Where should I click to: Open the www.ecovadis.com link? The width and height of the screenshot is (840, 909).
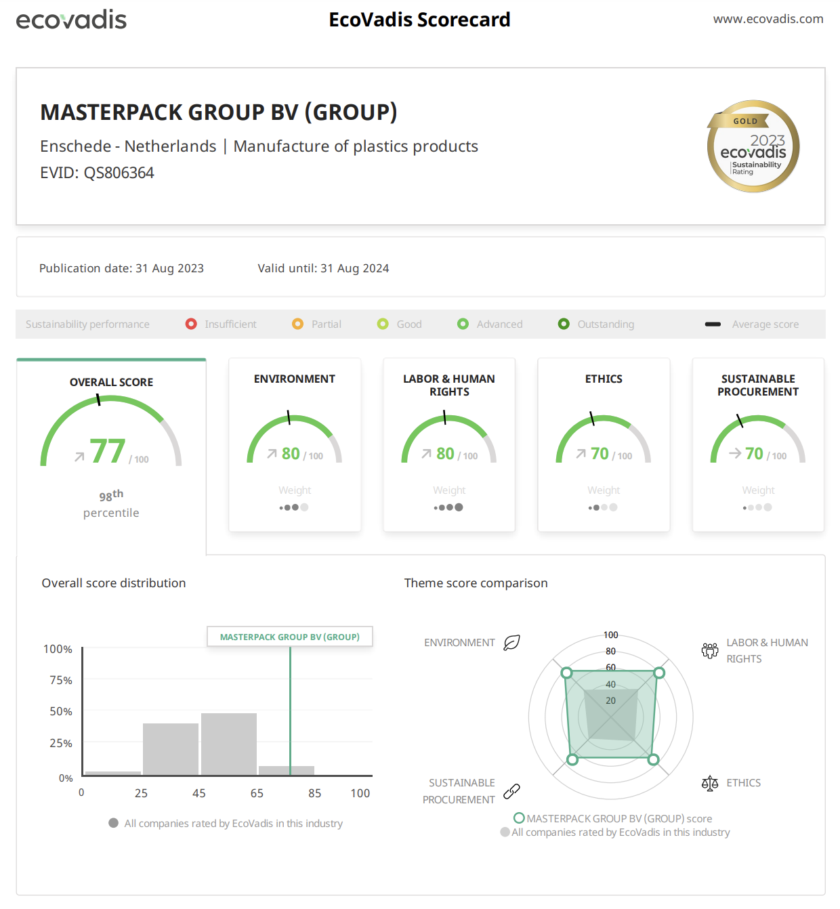click(768, 19)
